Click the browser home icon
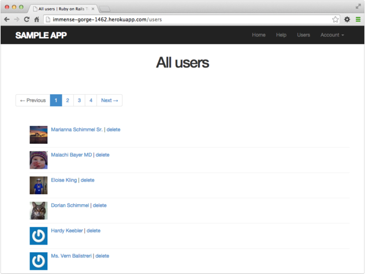 pos(37,19)
